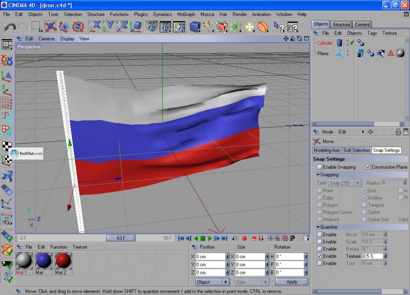Click the record keyframe red dot
Image resolution: width=410 pixels, height=295 pixels.
coord(244,239)
